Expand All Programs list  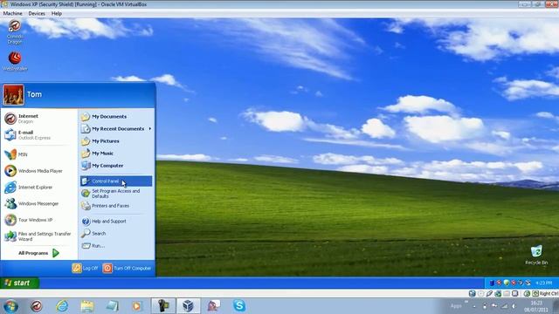(38, 253)
